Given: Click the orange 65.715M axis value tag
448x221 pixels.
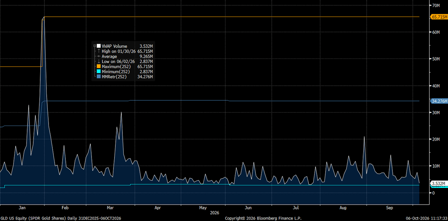Looking at the screenshot, I should pyautogui.click(x=439, y=17).
